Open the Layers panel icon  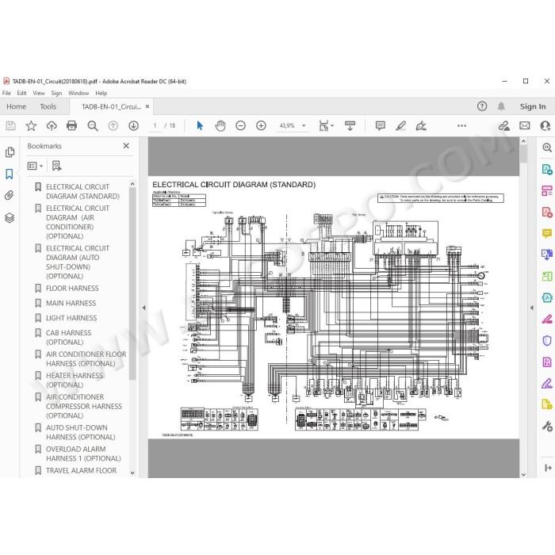10,217
